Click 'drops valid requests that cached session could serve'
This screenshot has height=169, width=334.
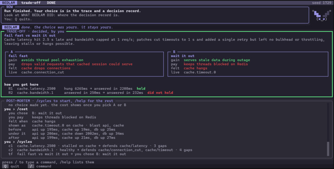(x=77, y=64)
